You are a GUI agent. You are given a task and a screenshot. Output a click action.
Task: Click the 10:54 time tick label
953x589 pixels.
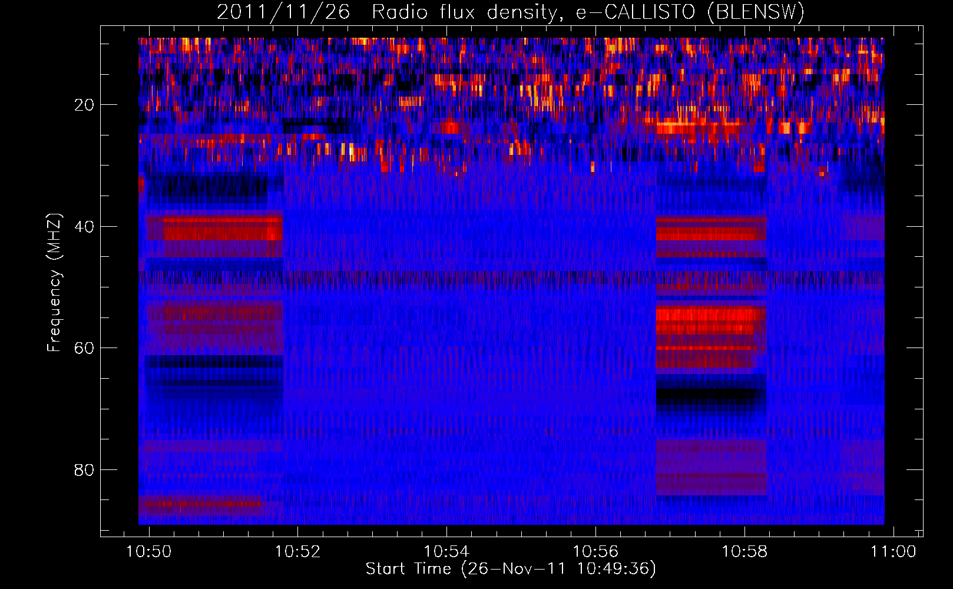[446, 551]
